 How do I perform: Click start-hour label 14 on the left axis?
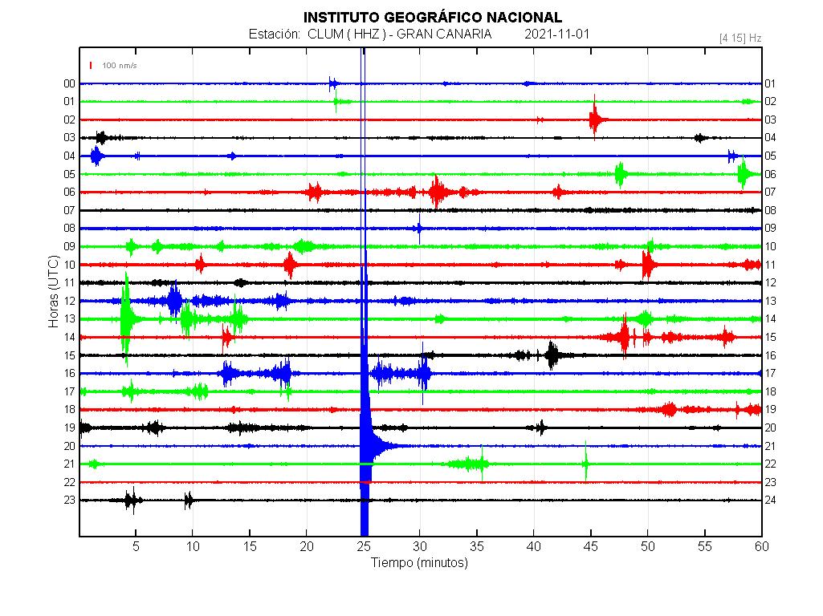[69, 338]
